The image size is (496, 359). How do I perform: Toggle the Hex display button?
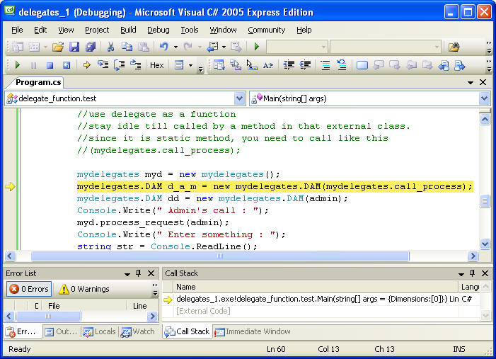click(156, 65)
